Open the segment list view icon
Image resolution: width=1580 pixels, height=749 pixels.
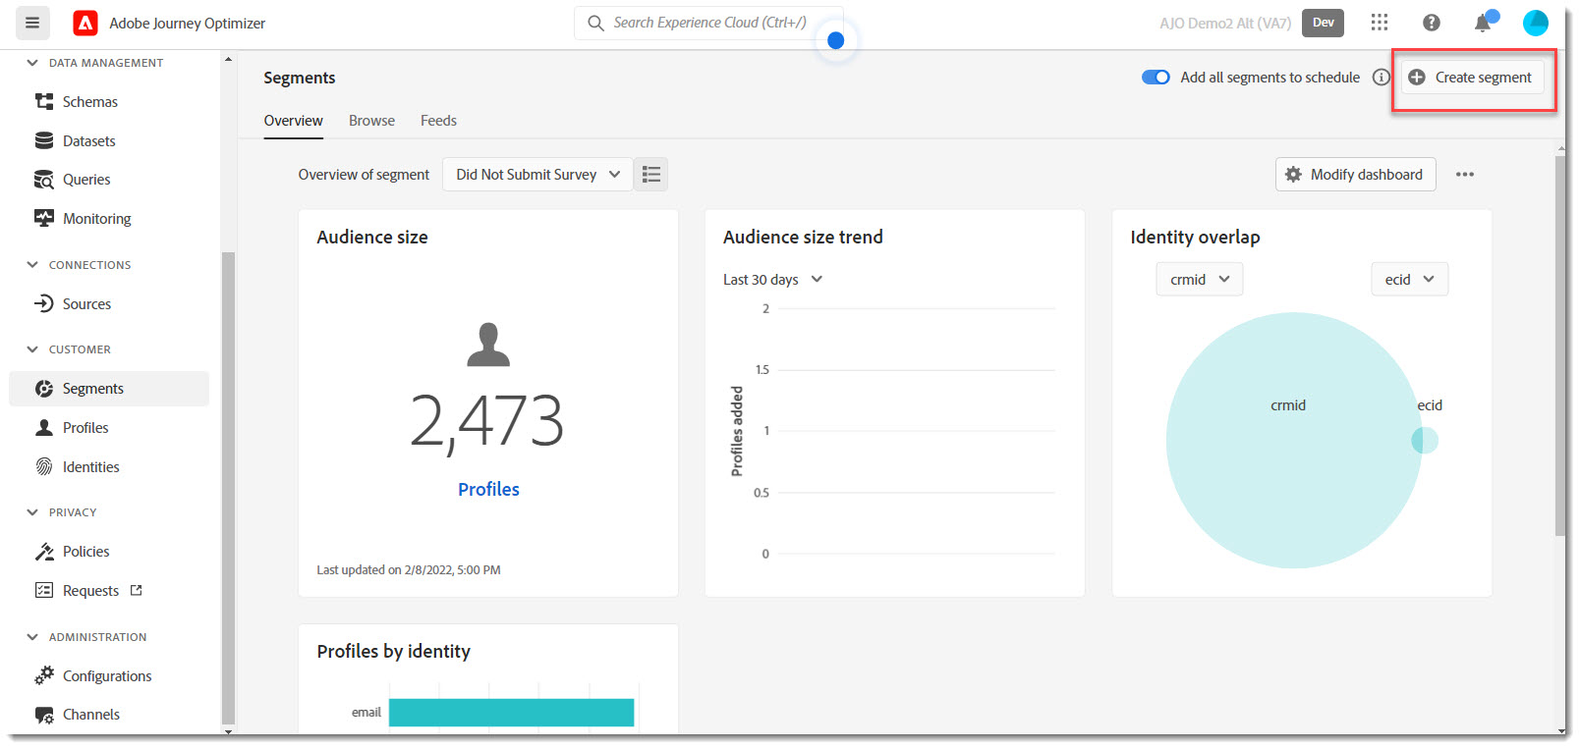tap(651, 175)
